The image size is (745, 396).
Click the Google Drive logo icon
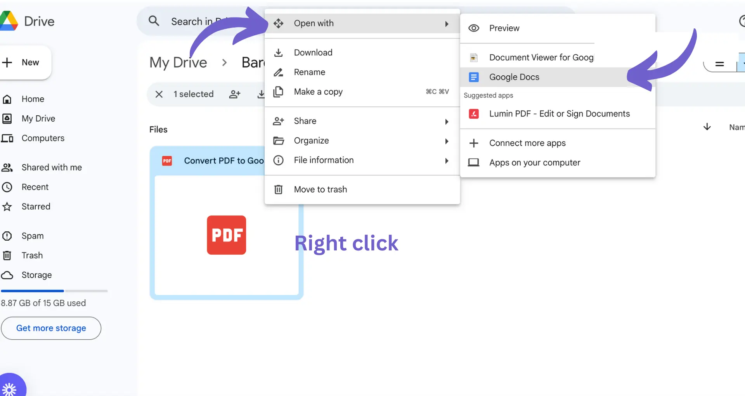tap(9, 21)
